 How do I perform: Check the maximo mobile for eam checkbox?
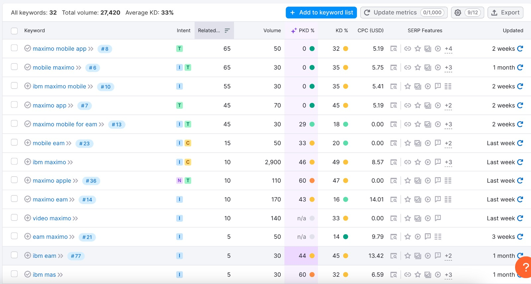point(14,123)
